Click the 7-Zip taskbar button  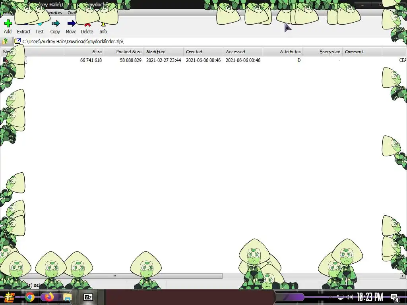[x=88, y=297]
